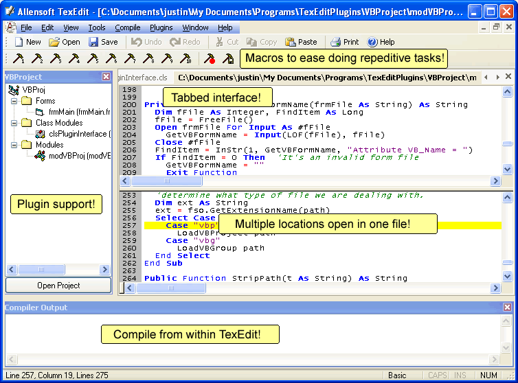Click the NUM status bar indicator

tap(488, 375)
